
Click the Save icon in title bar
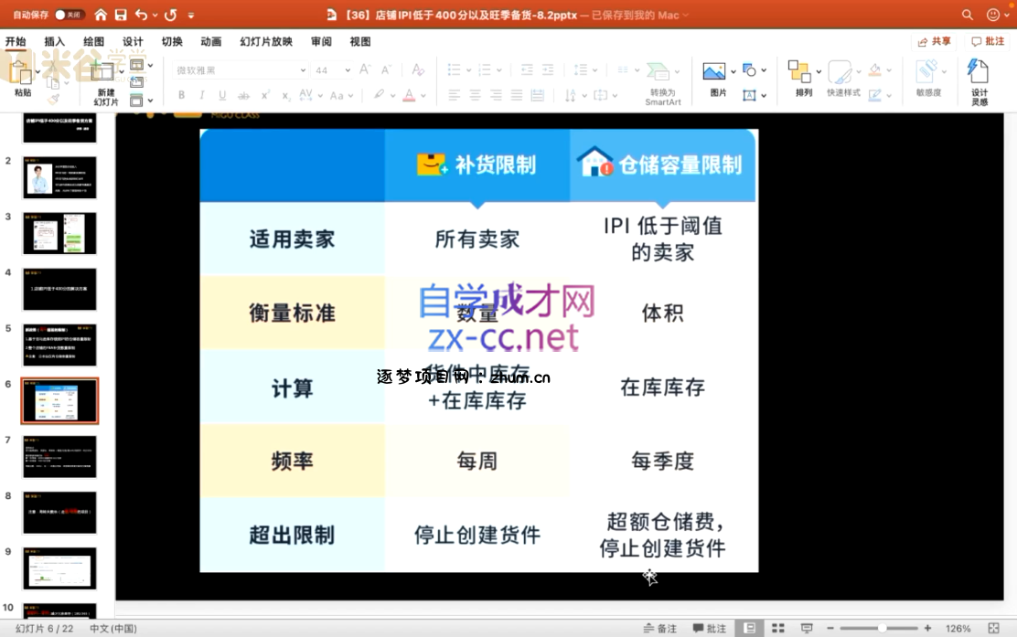(119, 15)
